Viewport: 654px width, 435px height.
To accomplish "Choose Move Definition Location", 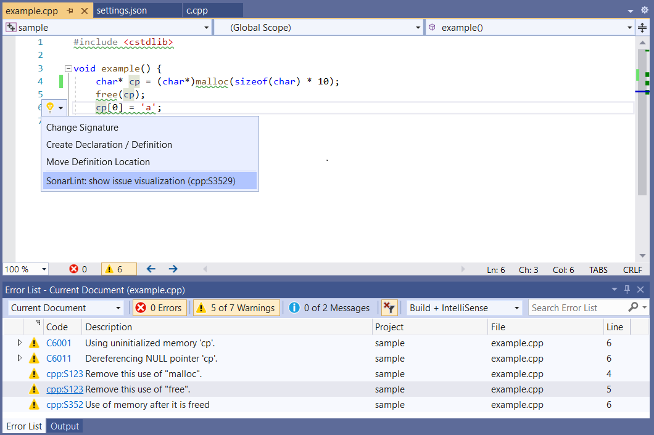I will (98, 161).
